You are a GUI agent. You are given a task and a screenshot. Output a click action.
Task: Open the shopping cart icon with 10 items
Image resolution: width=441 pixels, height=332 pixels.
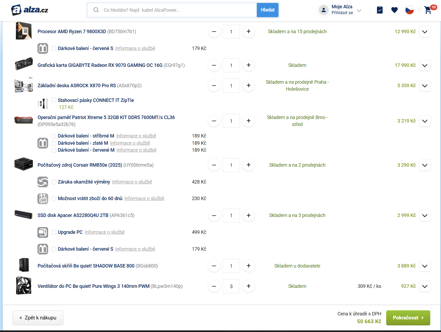[x=428, y=10]
